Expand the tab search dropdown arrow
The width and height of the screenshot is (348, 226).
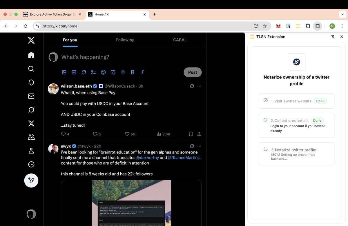342,14
